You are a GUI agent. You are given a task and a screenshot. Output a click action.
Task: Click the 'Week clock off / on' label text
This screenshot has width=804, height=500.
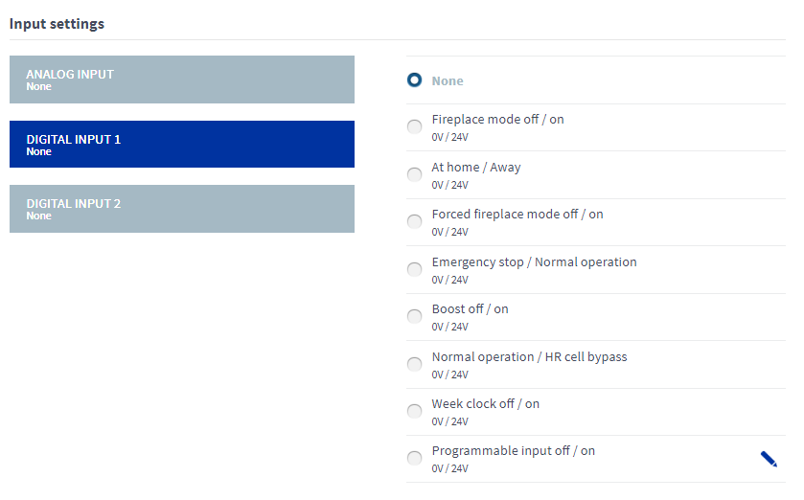pos(485,403)
